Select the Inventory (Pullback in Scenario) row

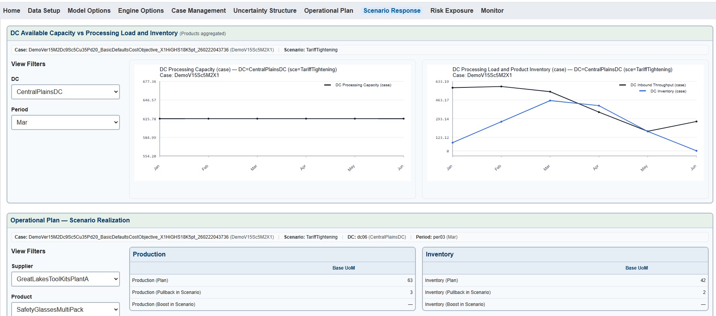[565, 292]
